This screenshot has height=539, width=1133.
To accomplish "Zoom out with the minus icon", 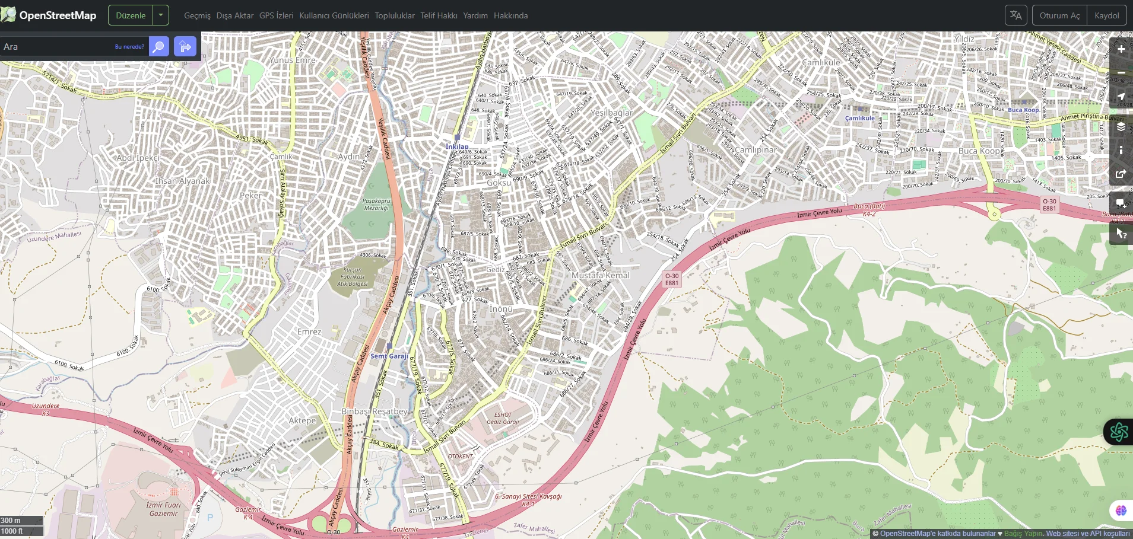I will (x=1121, y=72).
